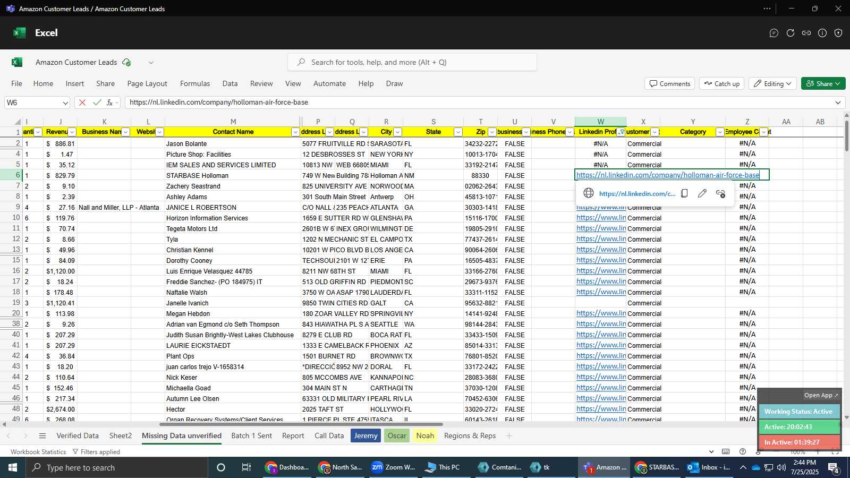Viewport: 850px width, 478px height.
Task: Confirm formula entry with the checkmark icon
Action: pyautogui.click(x=97, y=103)
